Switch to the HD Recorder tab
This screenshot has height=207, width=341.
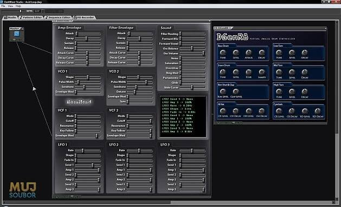pyautogui.click(x=84, y=17)
